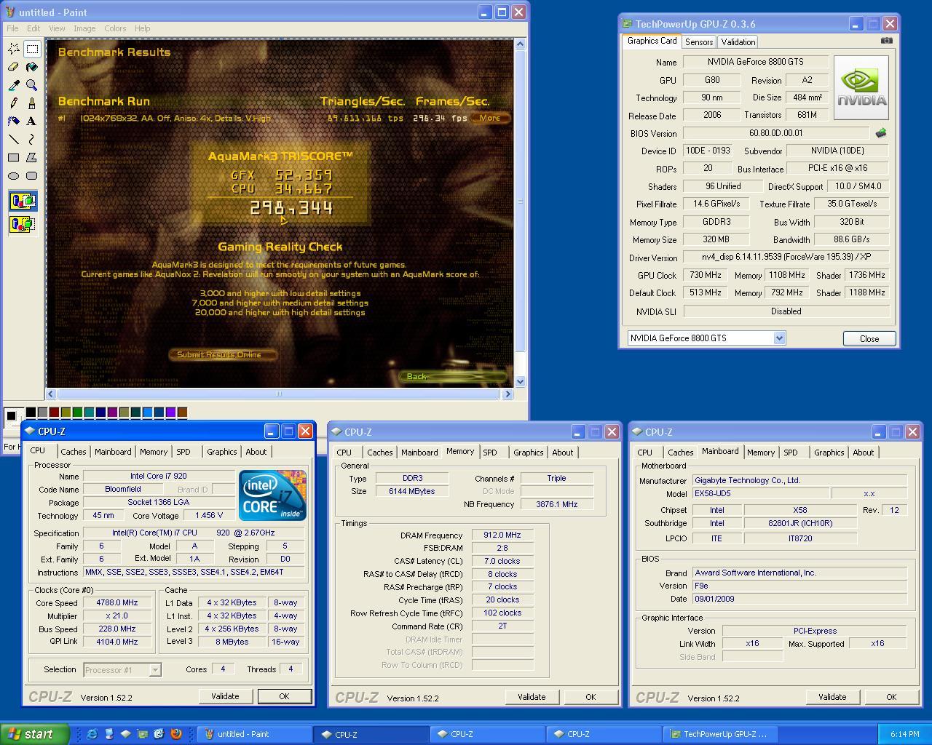Click the Model field EX58-UD5 in CPU-Z
This screenshot has width=932, height=745.
pyautogui.click(x=759, y=493)
